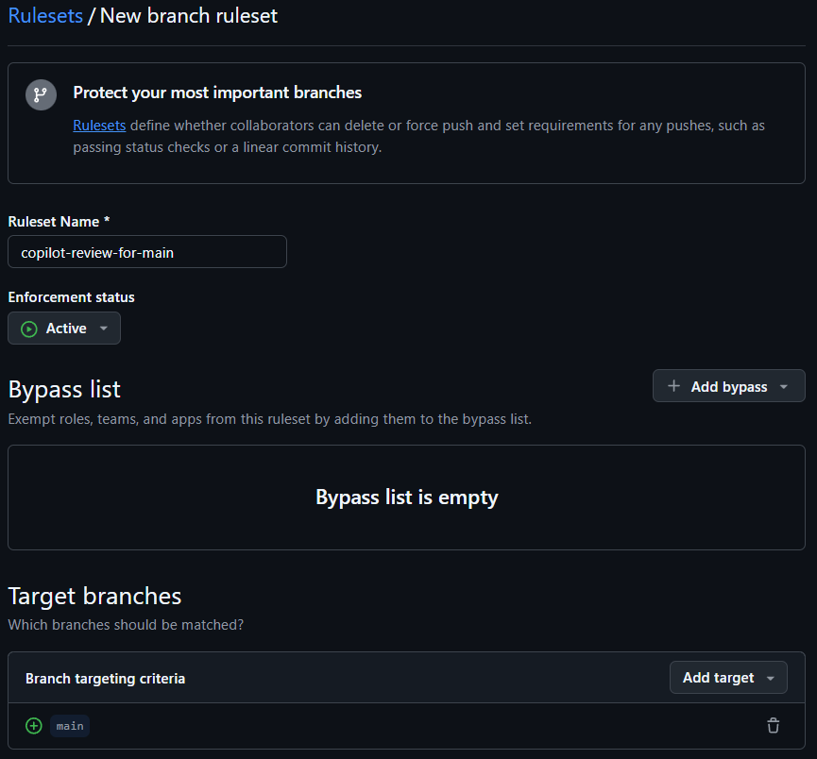Click the Bypass list is empty message
Screen dimensions: 817x759
click(406, 498)
